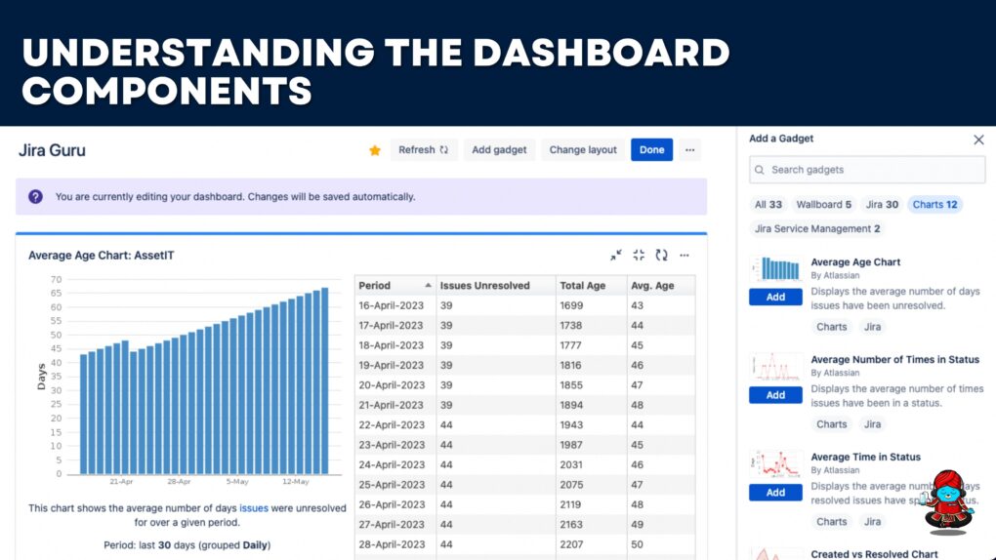Click the yellow star favorite icon
This screenshot has width=996, height=560.
[375, 150]
